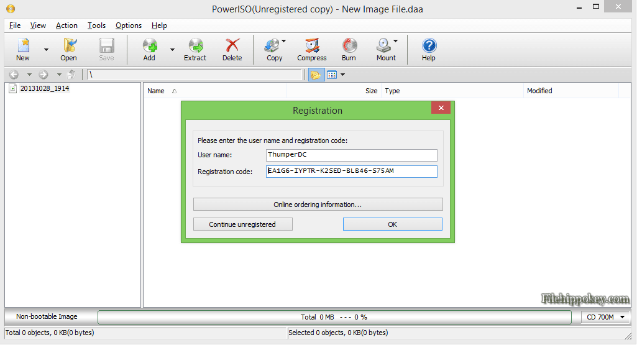Open the File menu
This screenshot has height=345, width=637.
pyautogui.click(x=15, y=25)
